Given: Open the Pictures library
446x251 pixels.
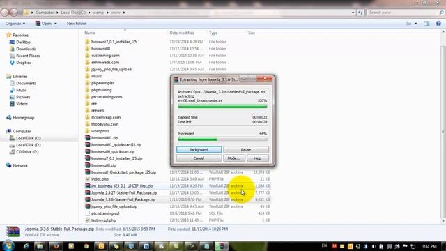Looking at the screenshot, I should (23, 97).
